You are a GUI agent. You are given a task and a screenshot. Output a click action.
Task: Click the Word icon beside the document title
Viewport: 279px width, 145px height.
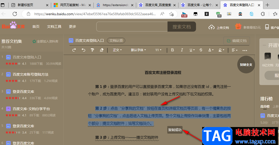pos(71,41)
